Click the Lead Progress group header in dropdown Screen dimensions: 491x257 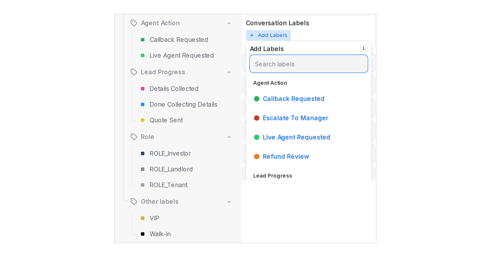click(x=273, y=176)
